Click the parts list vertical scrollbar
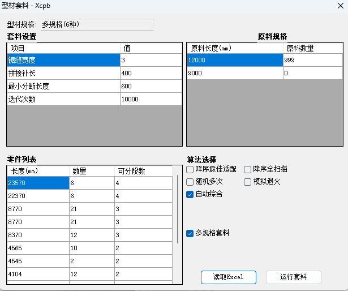The width and height of the screenshot is (348, 291). click(178, 209)
